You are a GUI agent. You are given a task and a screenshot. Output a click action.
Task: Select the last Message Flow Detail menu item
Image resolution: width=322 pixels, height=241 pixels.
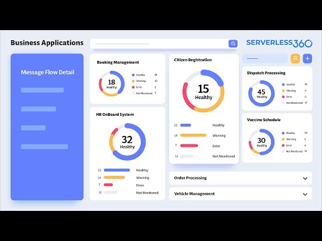coord(44,147)
